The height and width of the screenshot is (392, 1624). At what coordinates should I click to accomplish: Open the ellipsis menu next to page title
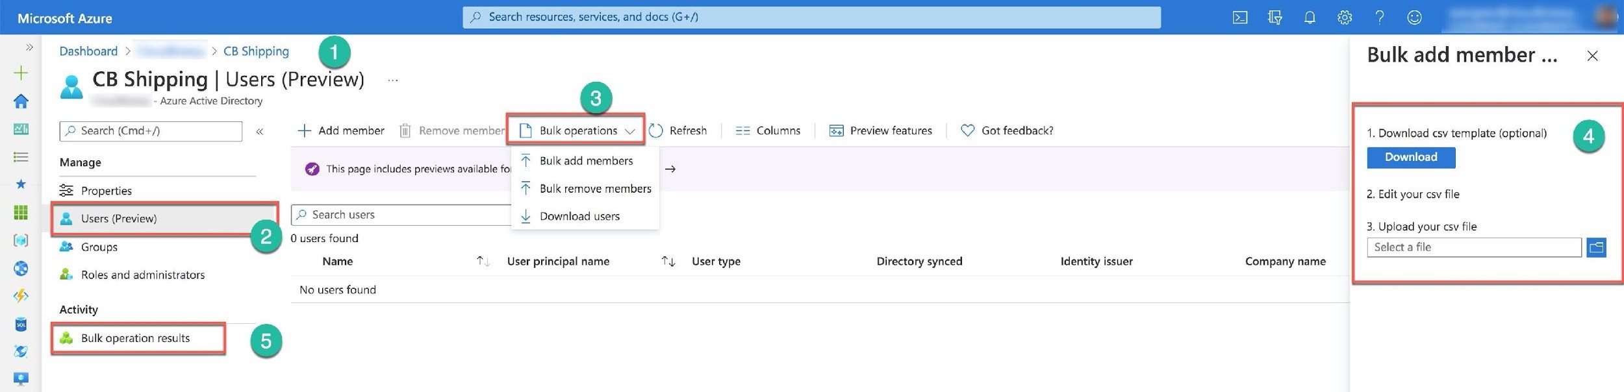(x=392, y=80)
